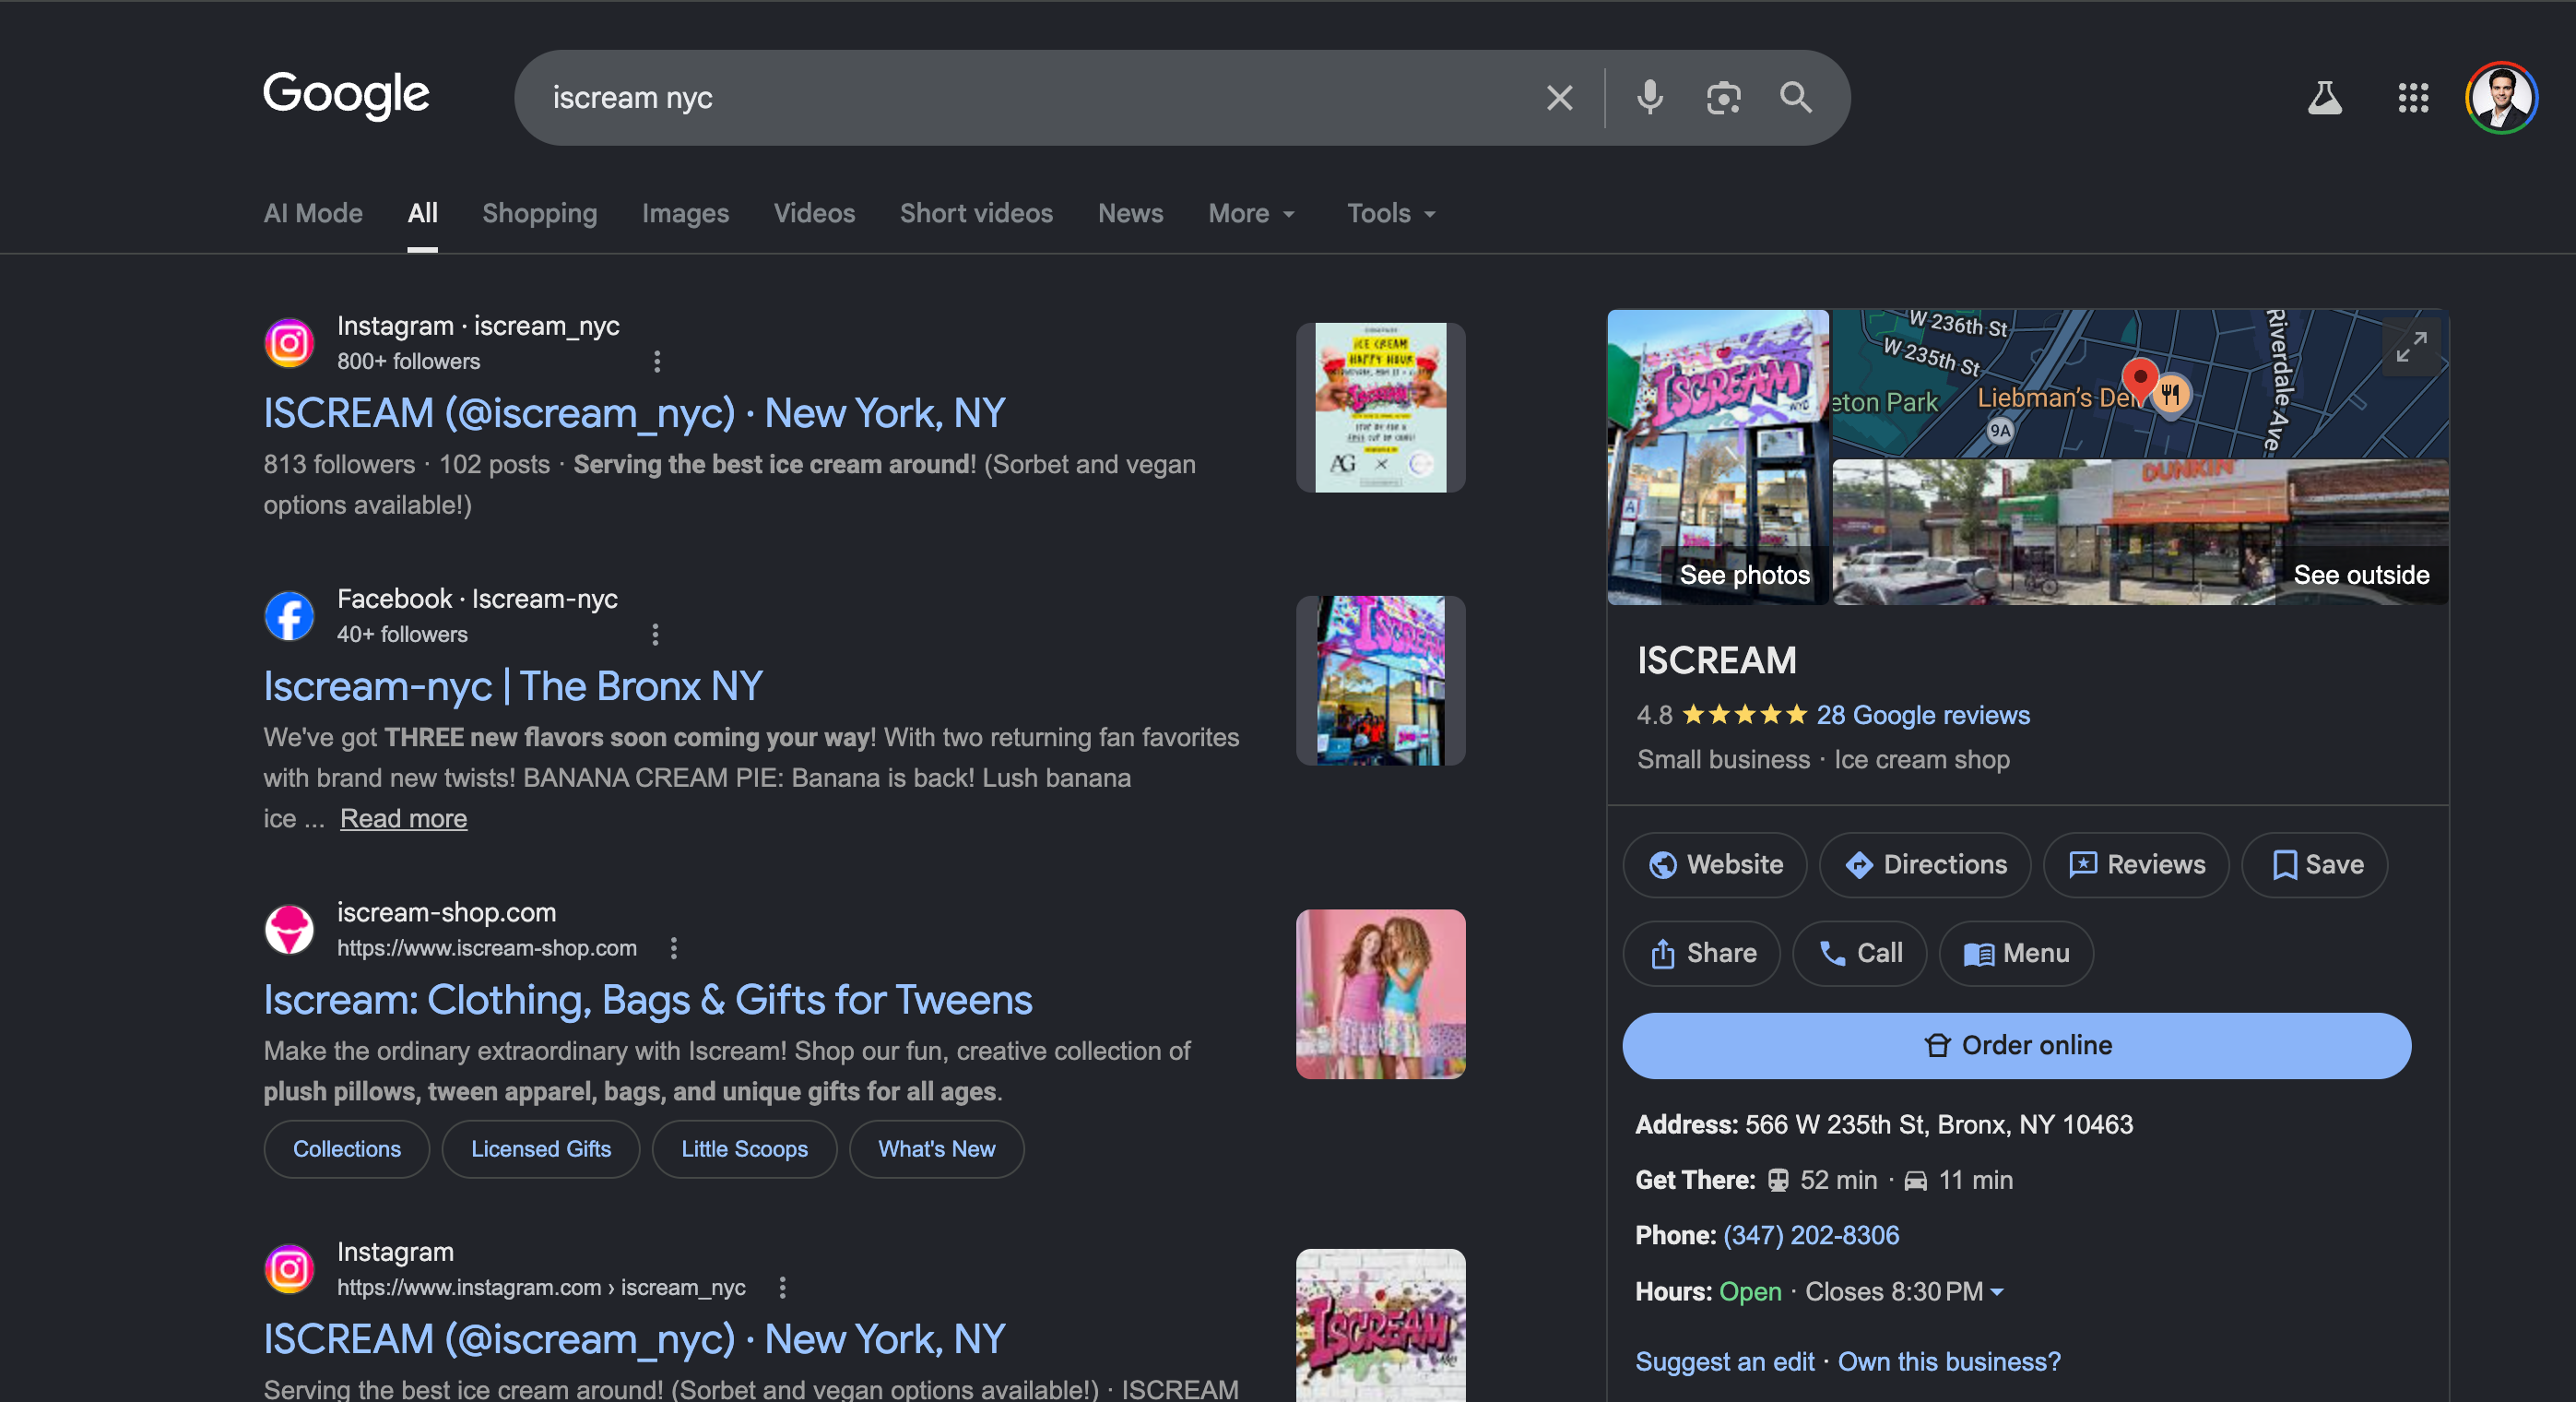Expand the More dropdown

(1251, 213)
